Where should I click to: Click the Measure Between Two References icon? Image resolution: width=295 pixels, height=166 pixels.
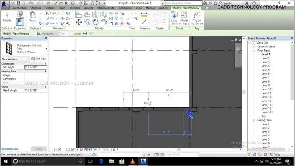pos(144,22)
